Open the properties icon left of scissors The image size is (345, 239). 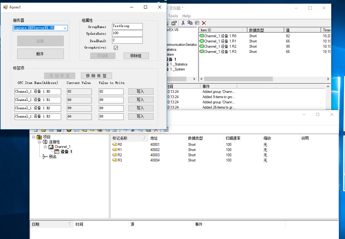(x=174, y=23)
